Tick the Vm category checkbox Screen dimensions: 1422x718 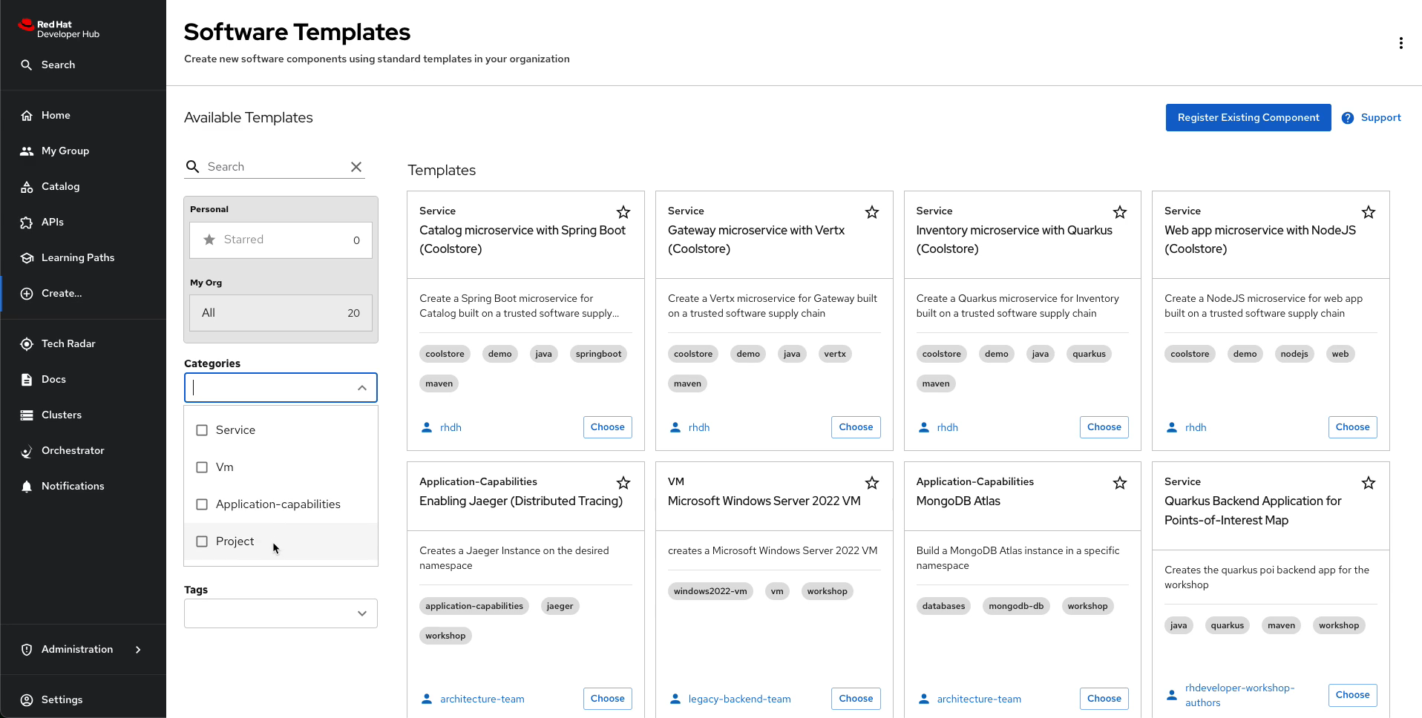(x=202, y=467)
